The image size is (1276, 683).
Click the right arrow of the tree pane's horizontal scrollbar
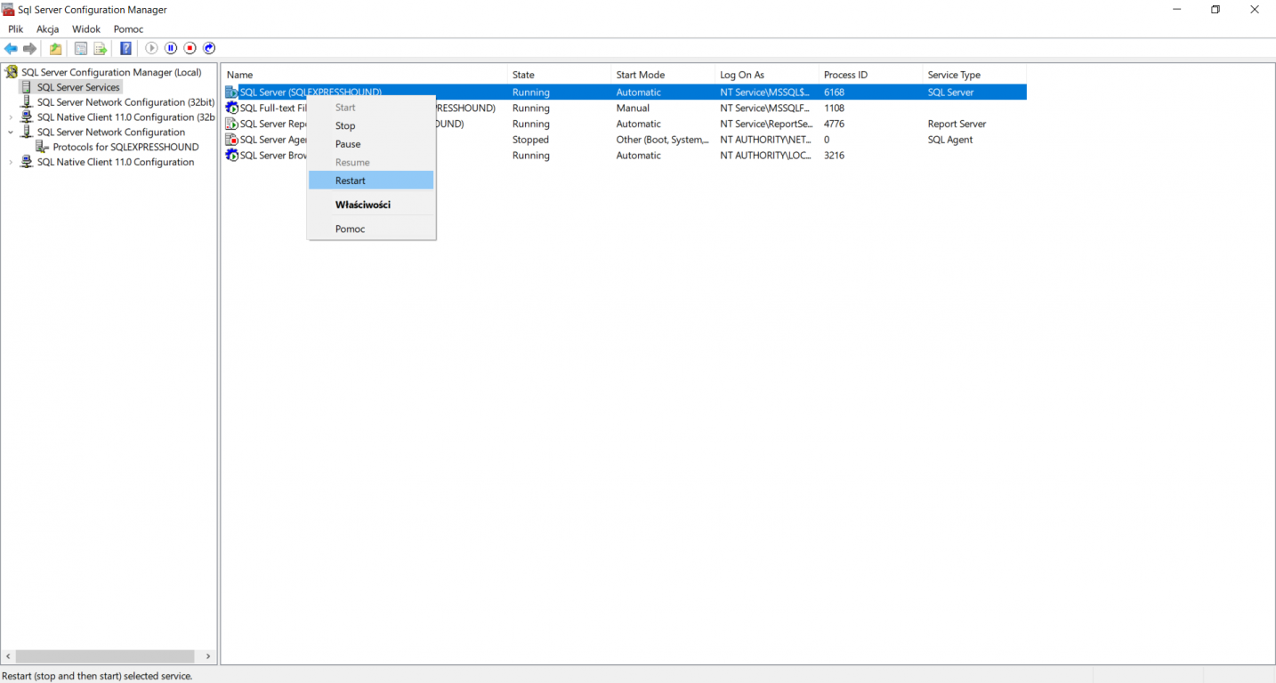(208, 656)
